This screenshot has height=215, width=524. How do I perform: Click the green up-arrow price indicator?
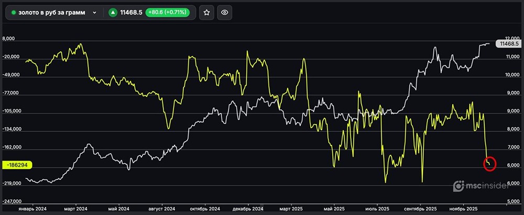click(113, 13)
